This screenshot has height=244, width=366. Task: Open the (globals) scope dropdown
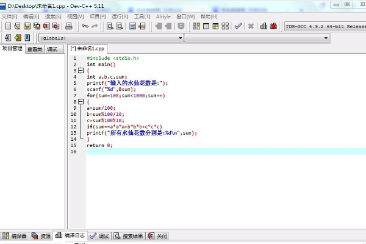[111, 38]
